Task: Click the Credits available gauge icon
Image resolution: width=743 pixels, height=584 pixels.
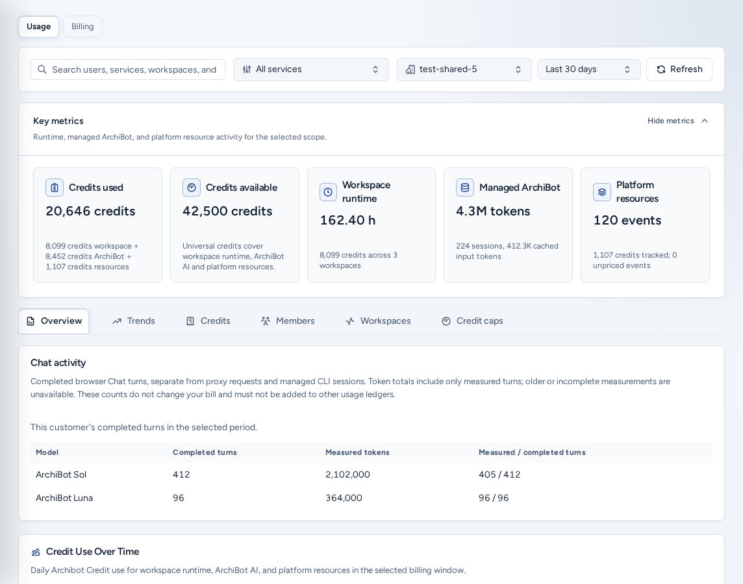Action: [192, 188]
